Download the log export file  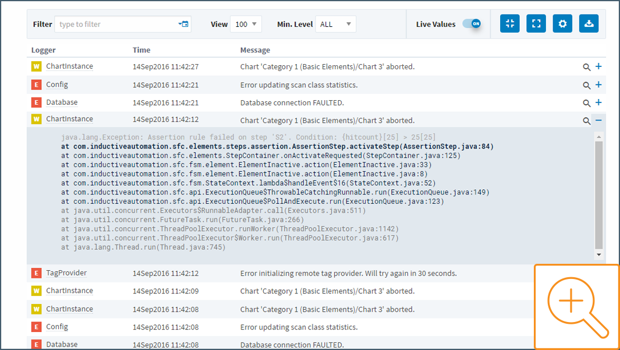click(588, 23)
